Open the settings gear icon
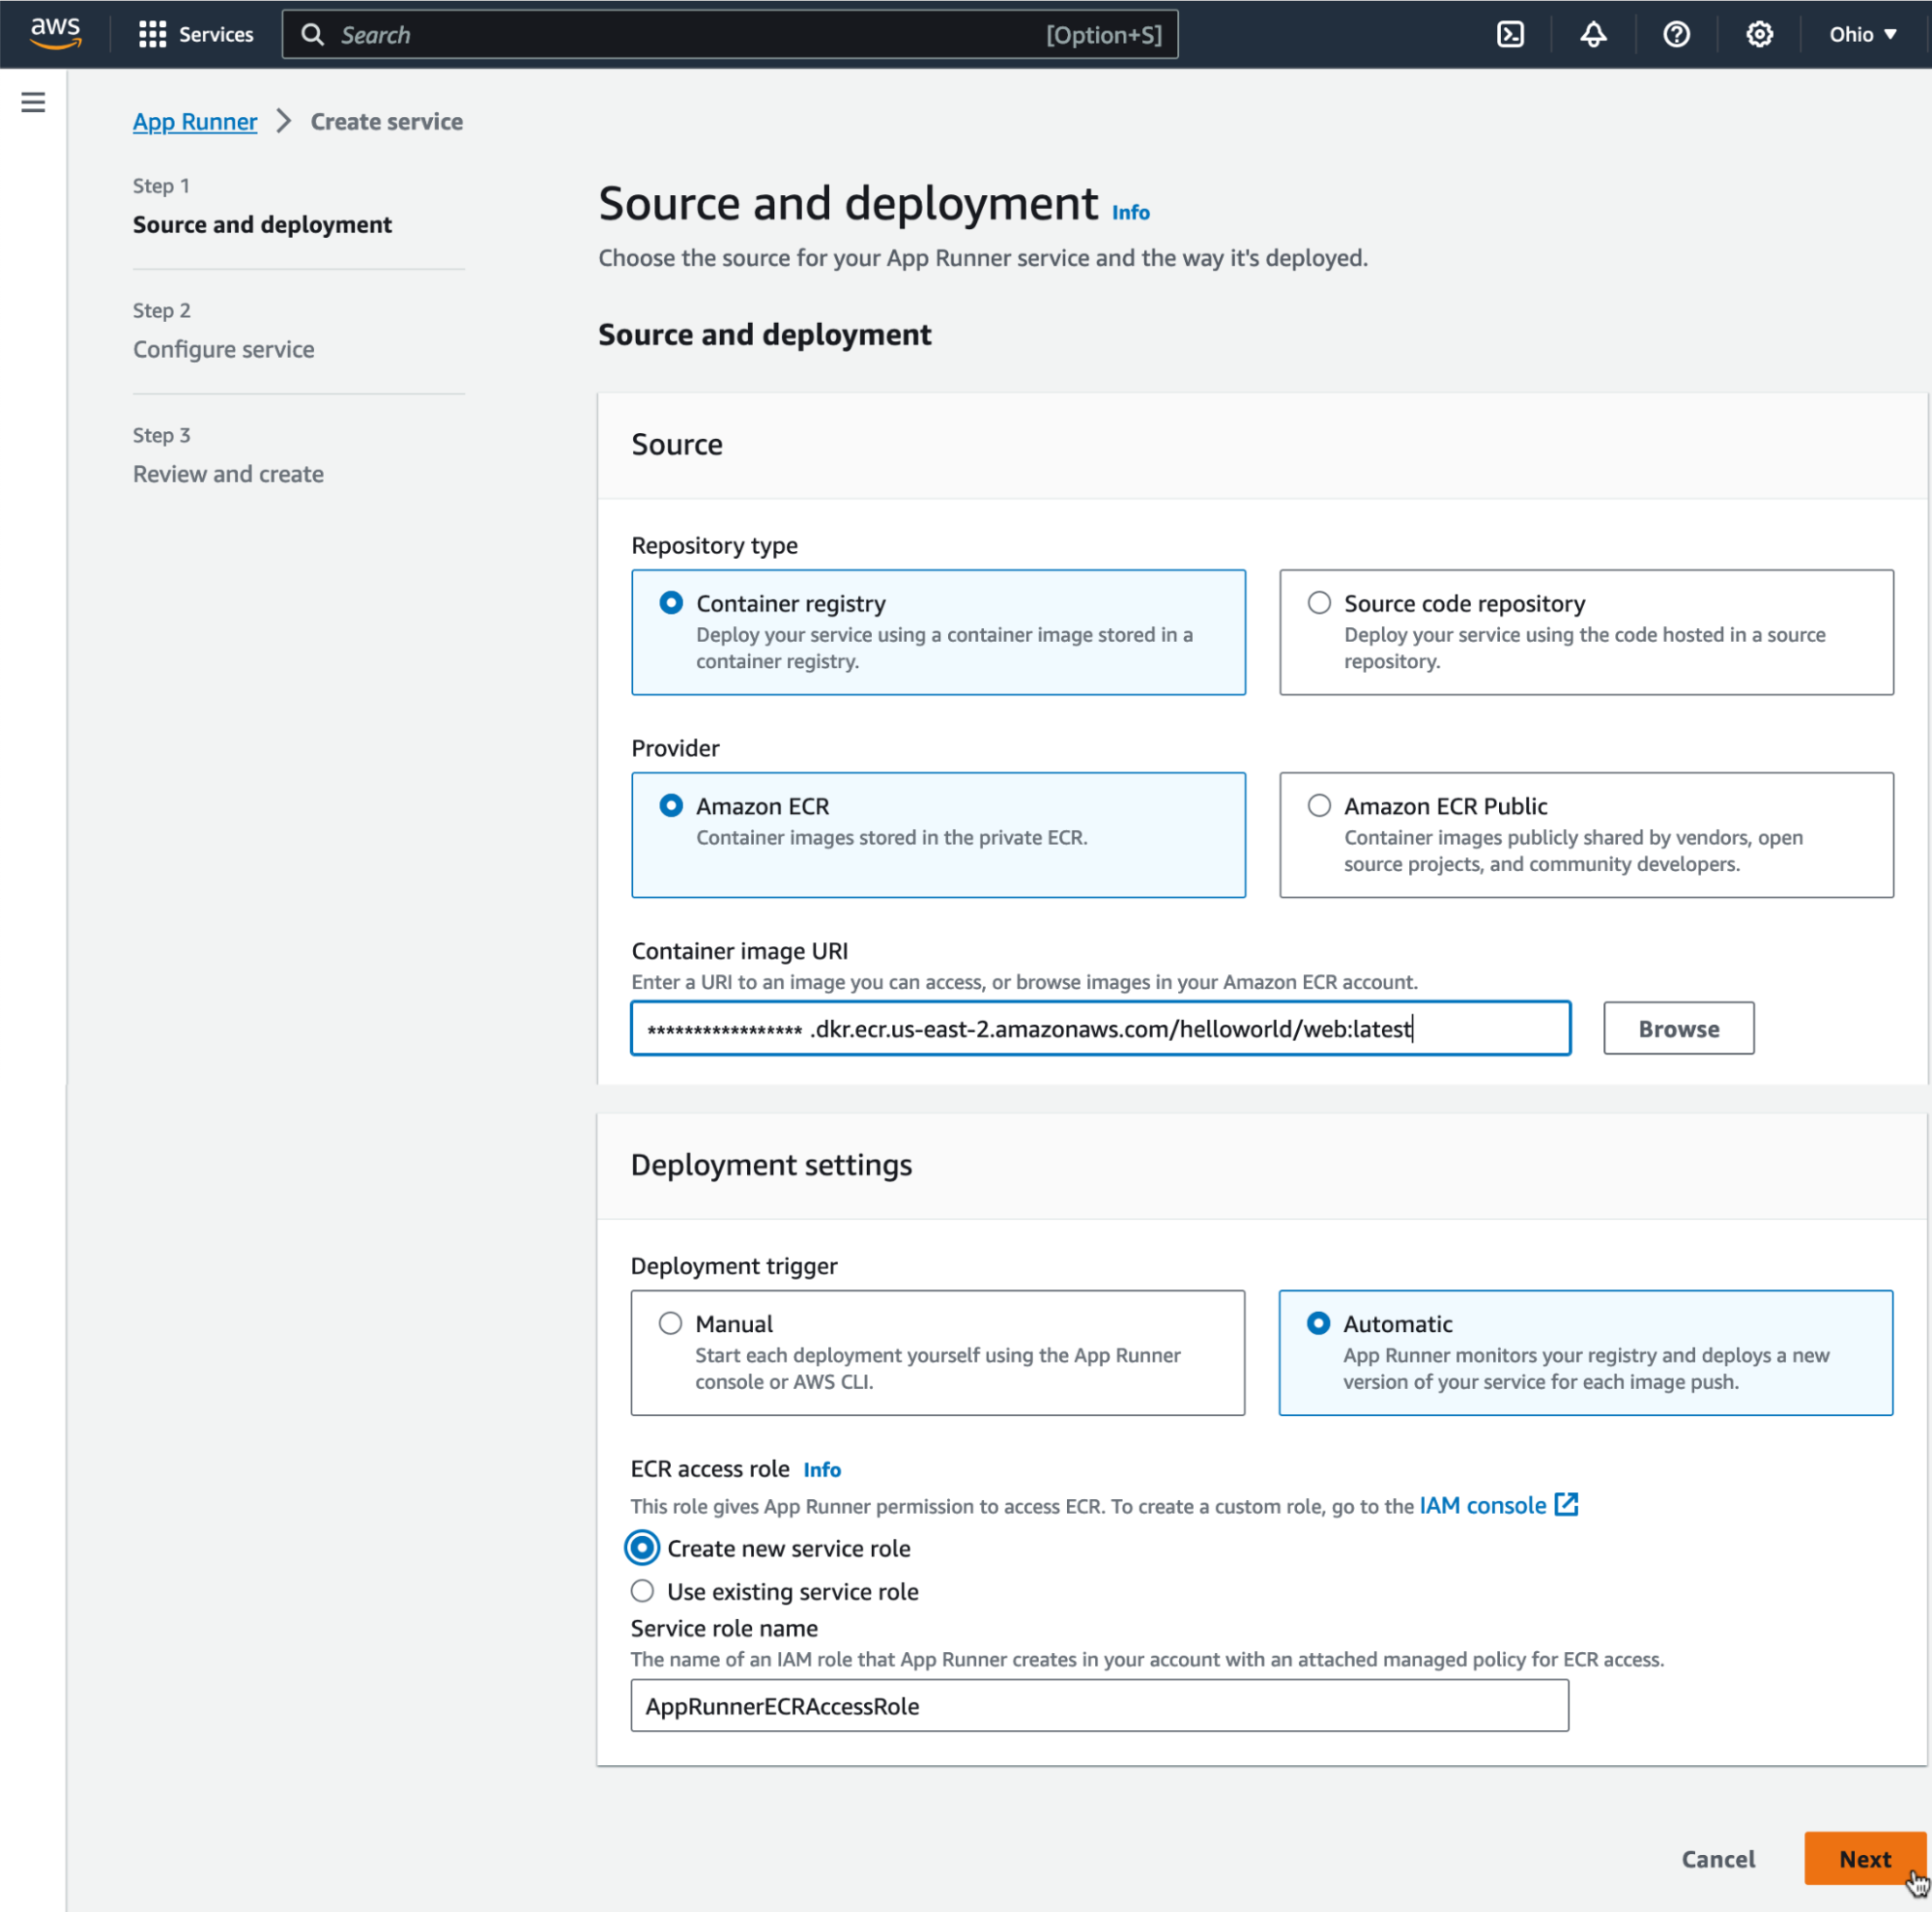The width and height of the screenshot is (1932, 1912). click(1759, 34)
